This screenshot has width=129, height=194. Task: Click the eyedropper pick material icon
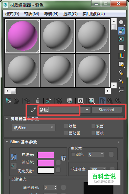pos(33,110)
